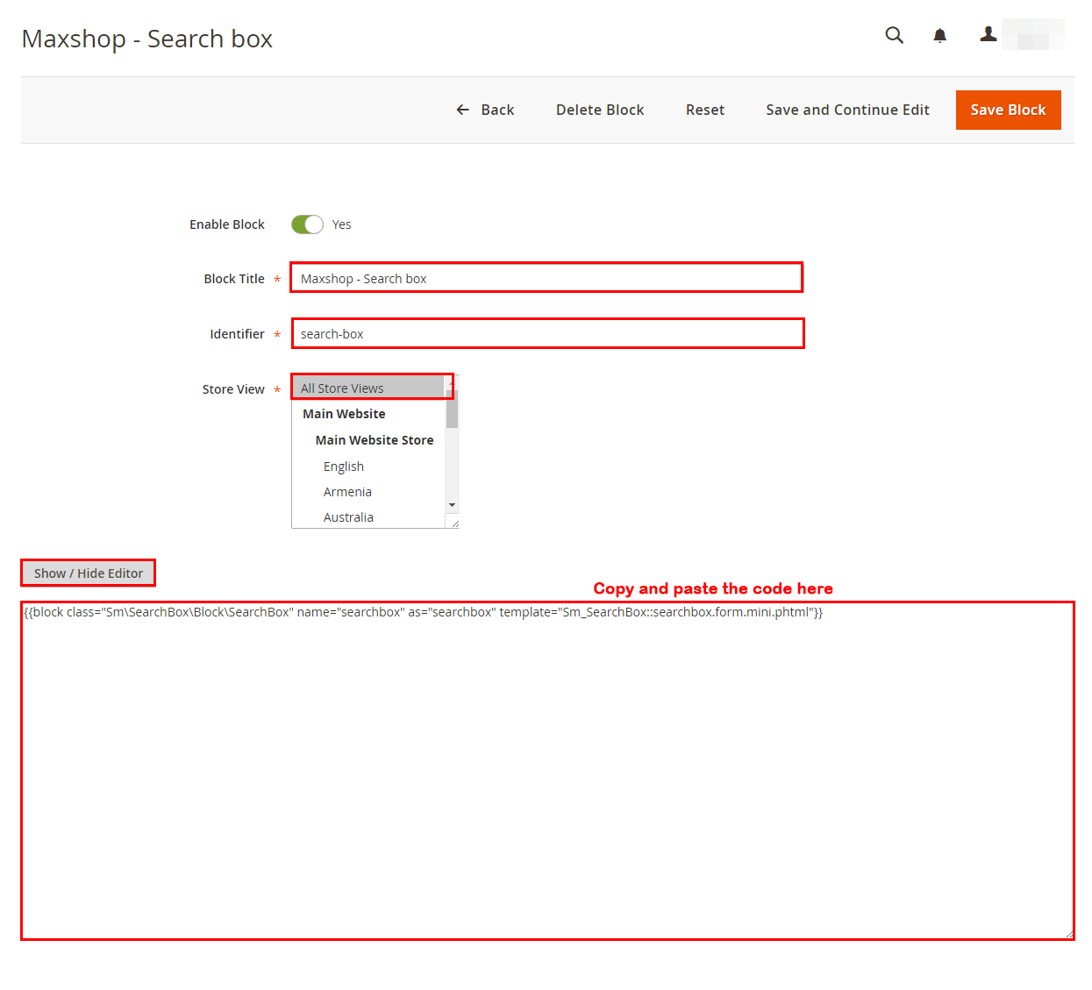The width and height of the screenshot is (1092, 990).
Task: Open the admin user account icon
Action: [x=989, y=34]
